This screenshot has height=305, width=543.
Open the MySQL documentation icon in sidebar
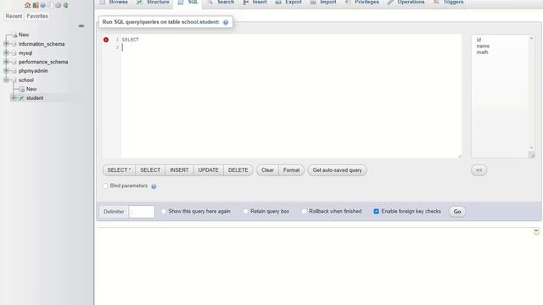point(50,5)
